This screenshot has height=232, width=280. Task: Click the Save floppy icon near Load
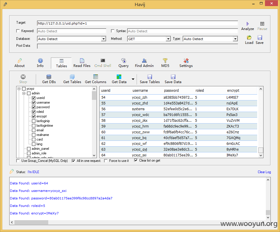(x=260, y=38)
